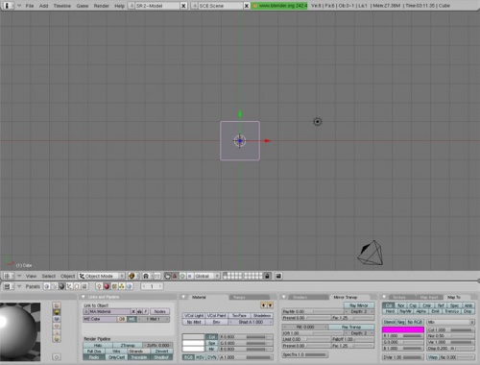Select the Shading context sphere icon
Viewport: 480px width, 365px height.
pos(61,286)
